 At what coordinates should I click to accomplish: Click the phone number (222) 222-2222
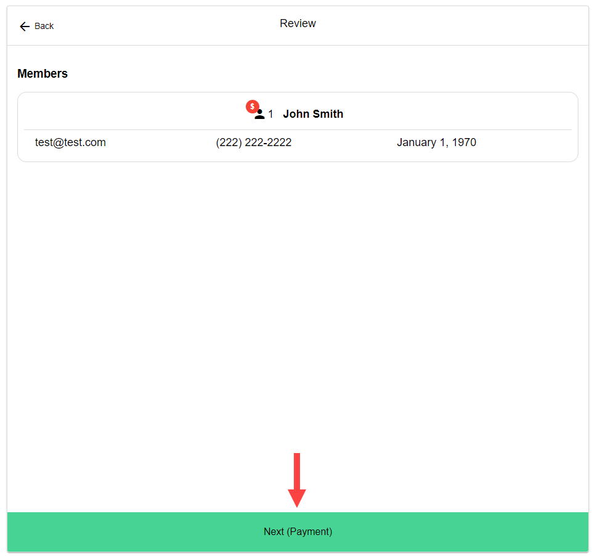[254, 142]
